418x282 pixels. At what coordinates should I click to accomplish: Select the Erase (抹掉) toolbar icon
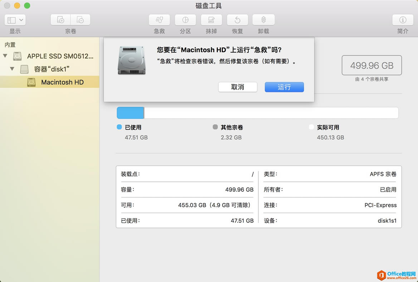point(211,20)
